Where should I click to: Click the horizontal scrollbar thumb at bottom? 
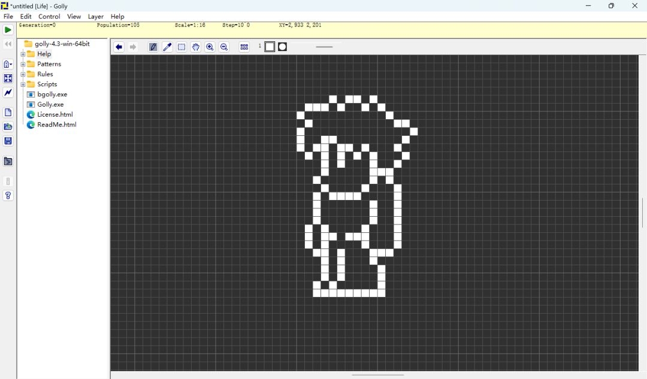pyautogui.click(x=377, y=375)
